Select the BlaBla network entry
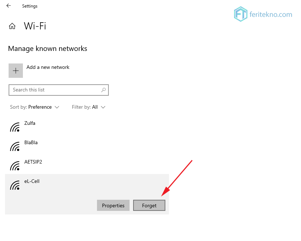The image size is (301, 241). tap(87, 146)
